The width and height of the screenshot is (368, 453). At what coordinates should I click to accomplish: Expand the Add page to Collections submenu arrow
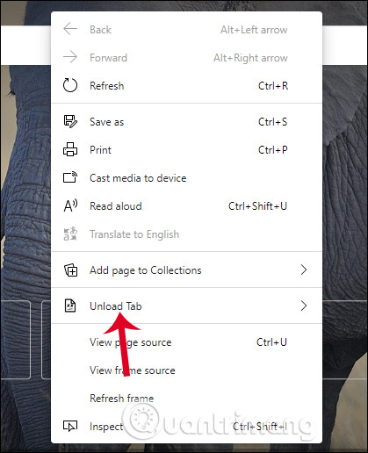tap(304, 270)
